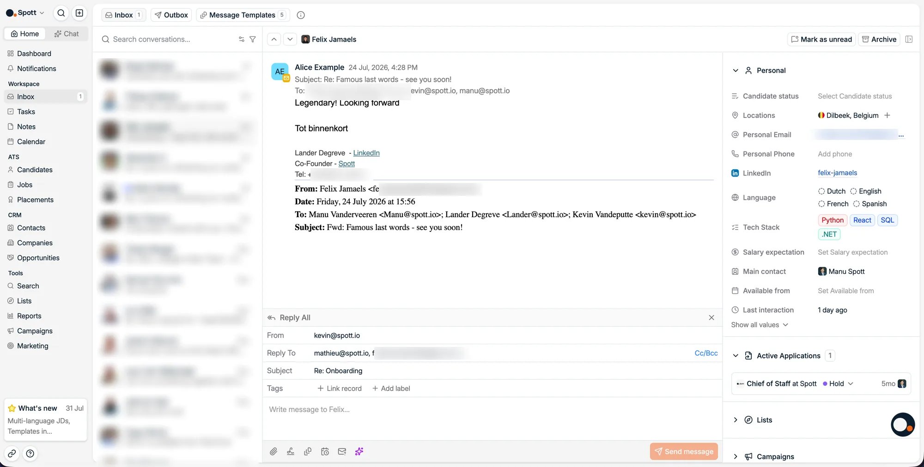Go to next conversation down arrow
This screenshot has width=924, height=467.
pos(290,39)
